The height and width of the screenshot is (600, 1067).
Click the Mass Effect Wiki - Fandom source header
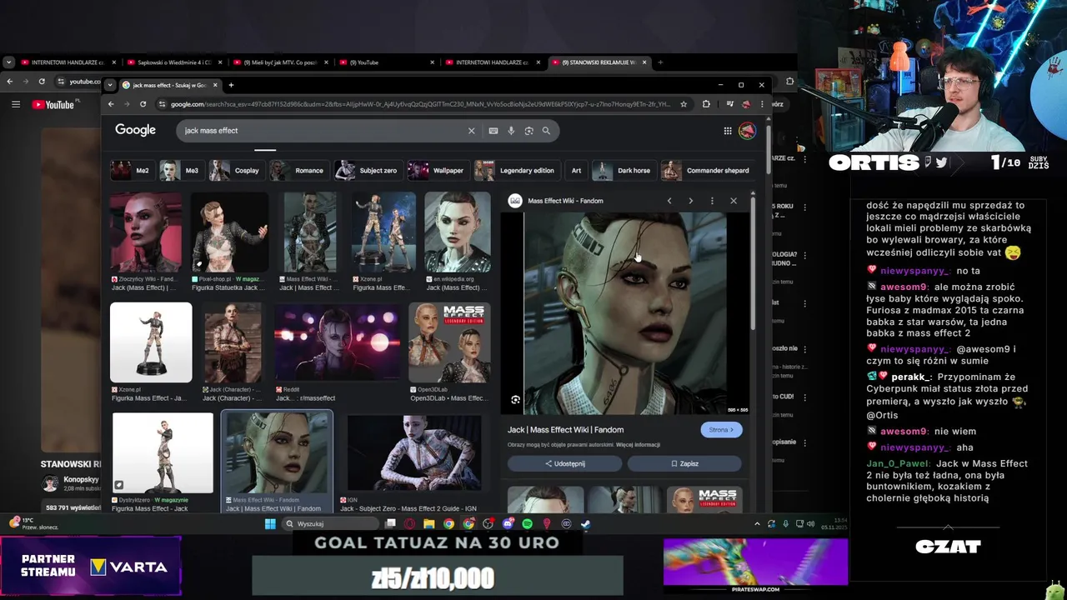coord(556,201)
